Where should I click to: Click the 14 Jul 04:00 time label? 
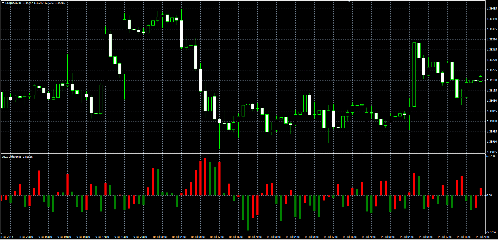point(407,237)
